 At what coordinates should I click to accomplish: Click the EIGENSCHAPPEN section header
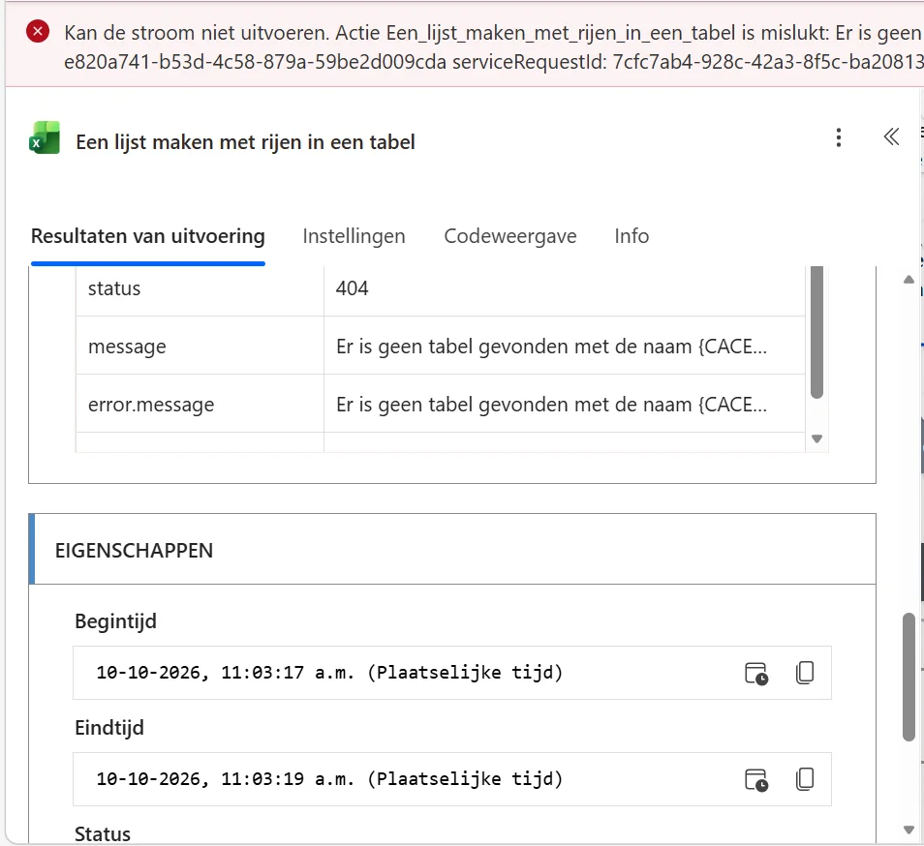[452, 549]
